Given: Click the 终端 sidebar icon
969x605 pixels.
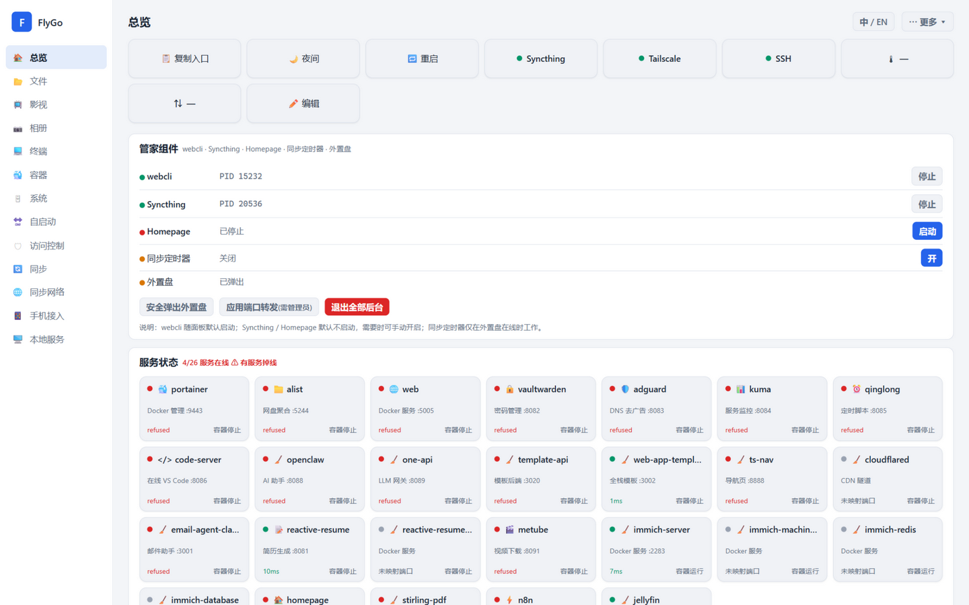Looking at the screenshot, I should tap(18, 152).
